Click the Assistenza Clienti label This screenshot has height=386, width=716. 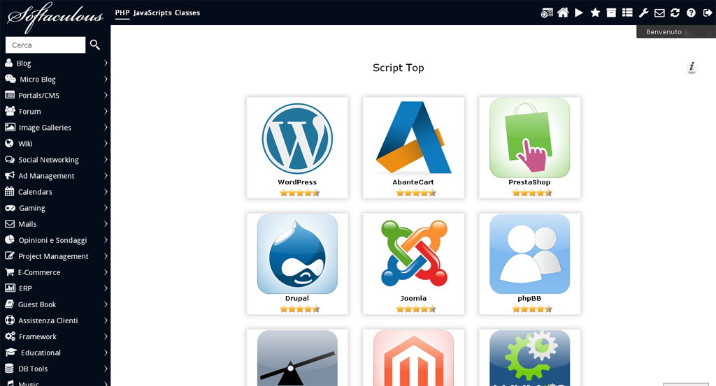(48, 320)
